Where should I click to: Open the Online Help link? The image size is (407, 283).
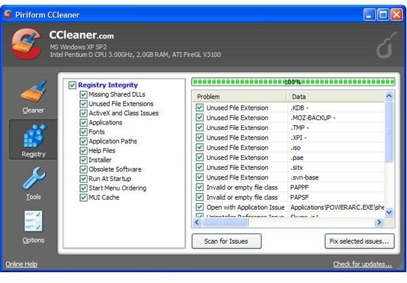(22, 264)
